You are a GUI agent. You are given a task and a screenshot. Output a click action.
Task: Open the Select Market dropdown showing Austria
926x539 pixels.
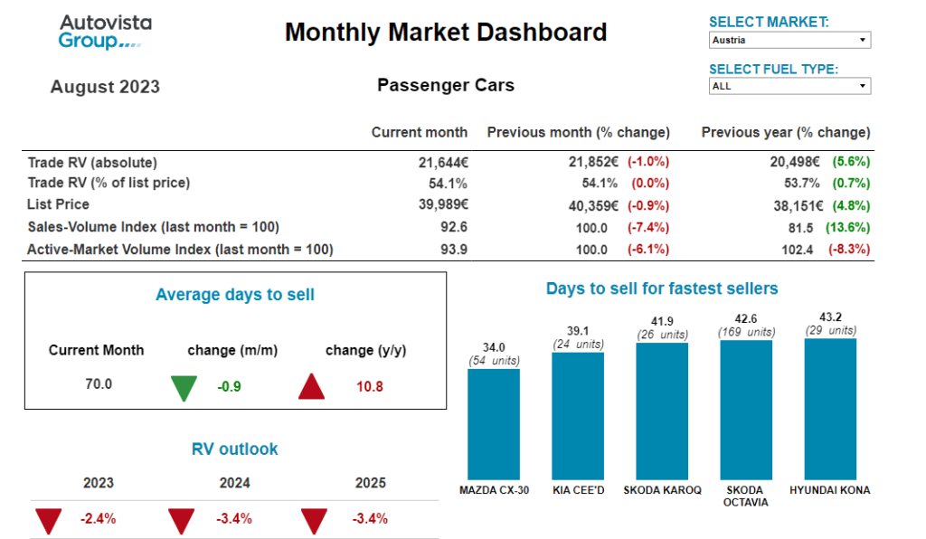789,41
